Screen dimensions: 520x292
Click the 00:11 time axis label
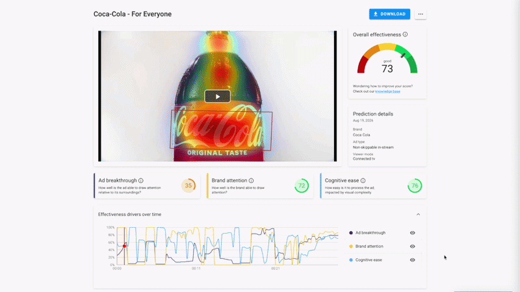(x=196, y=269)
